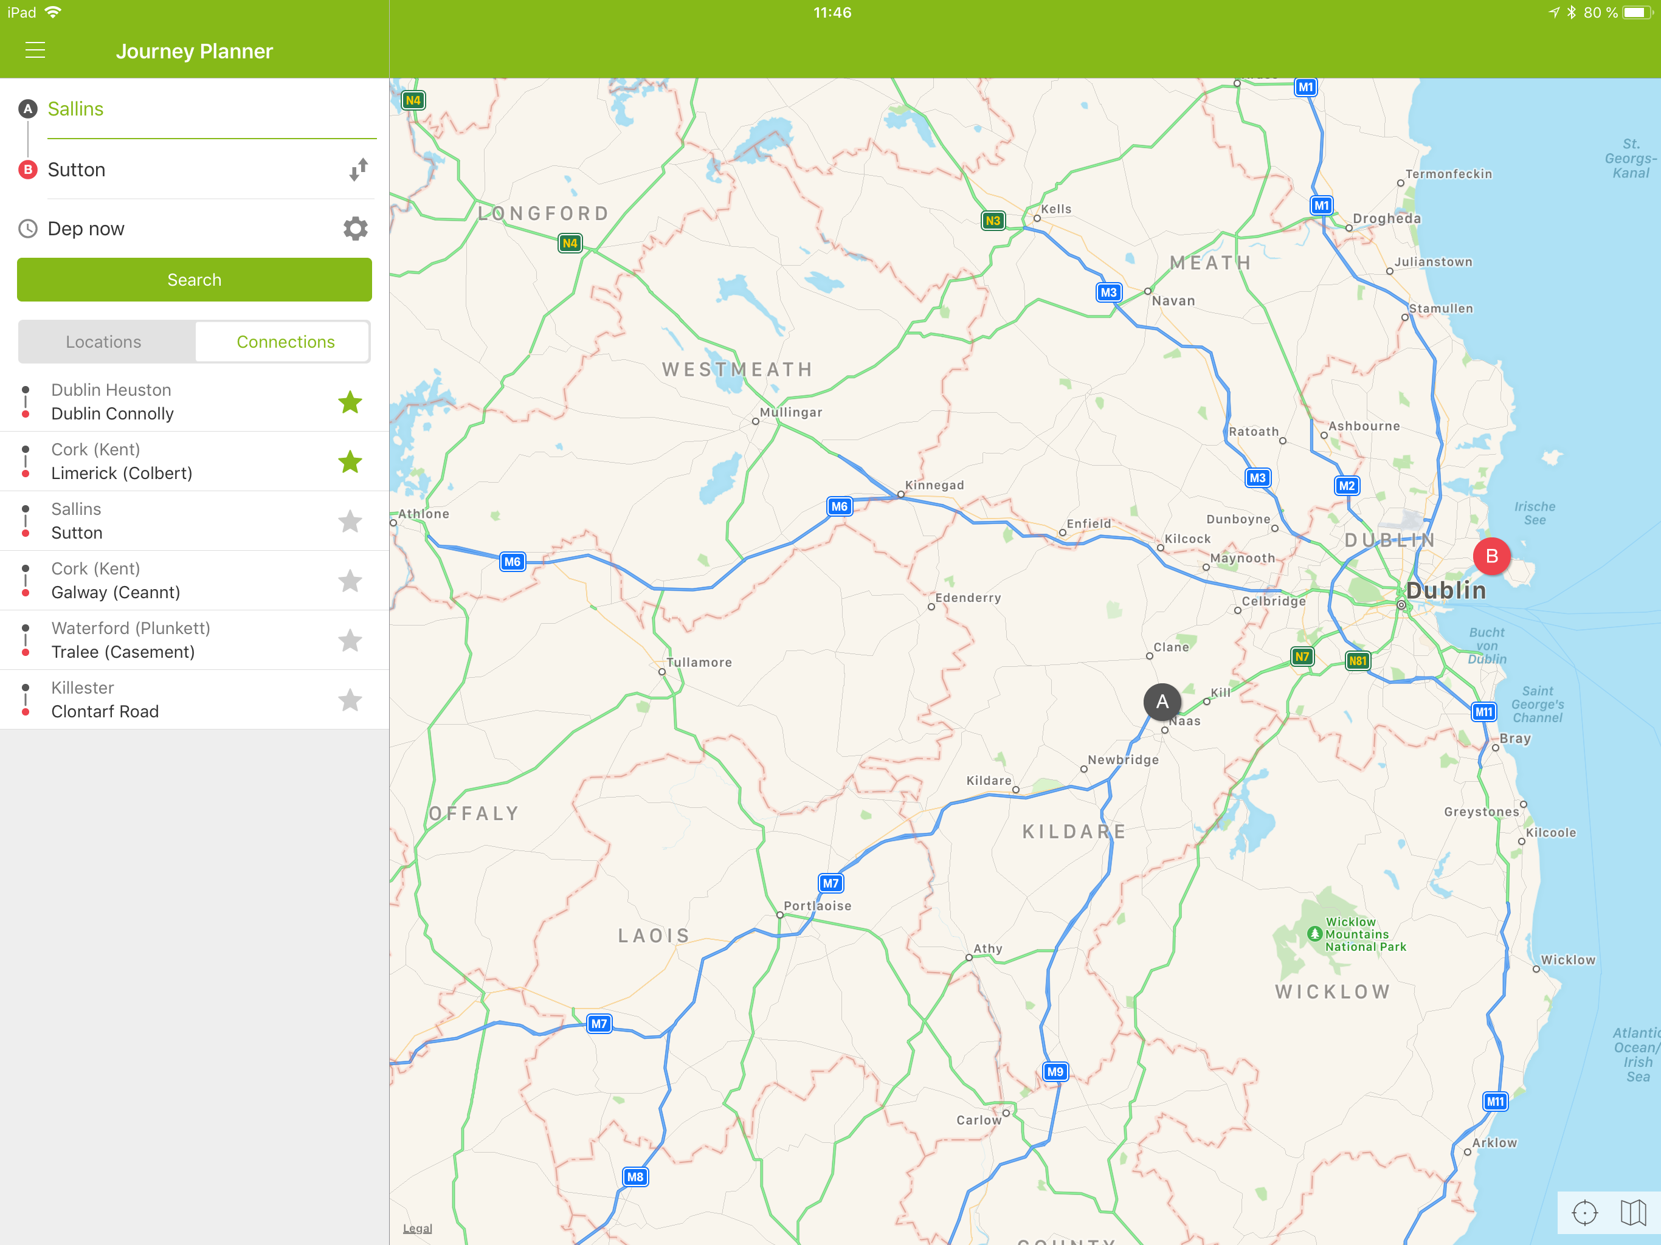Image resolution: width=1661 pixels, height=1245 pixels.
Task: Tap the Wicklow town label
Action: click(x=1568, y=960)
